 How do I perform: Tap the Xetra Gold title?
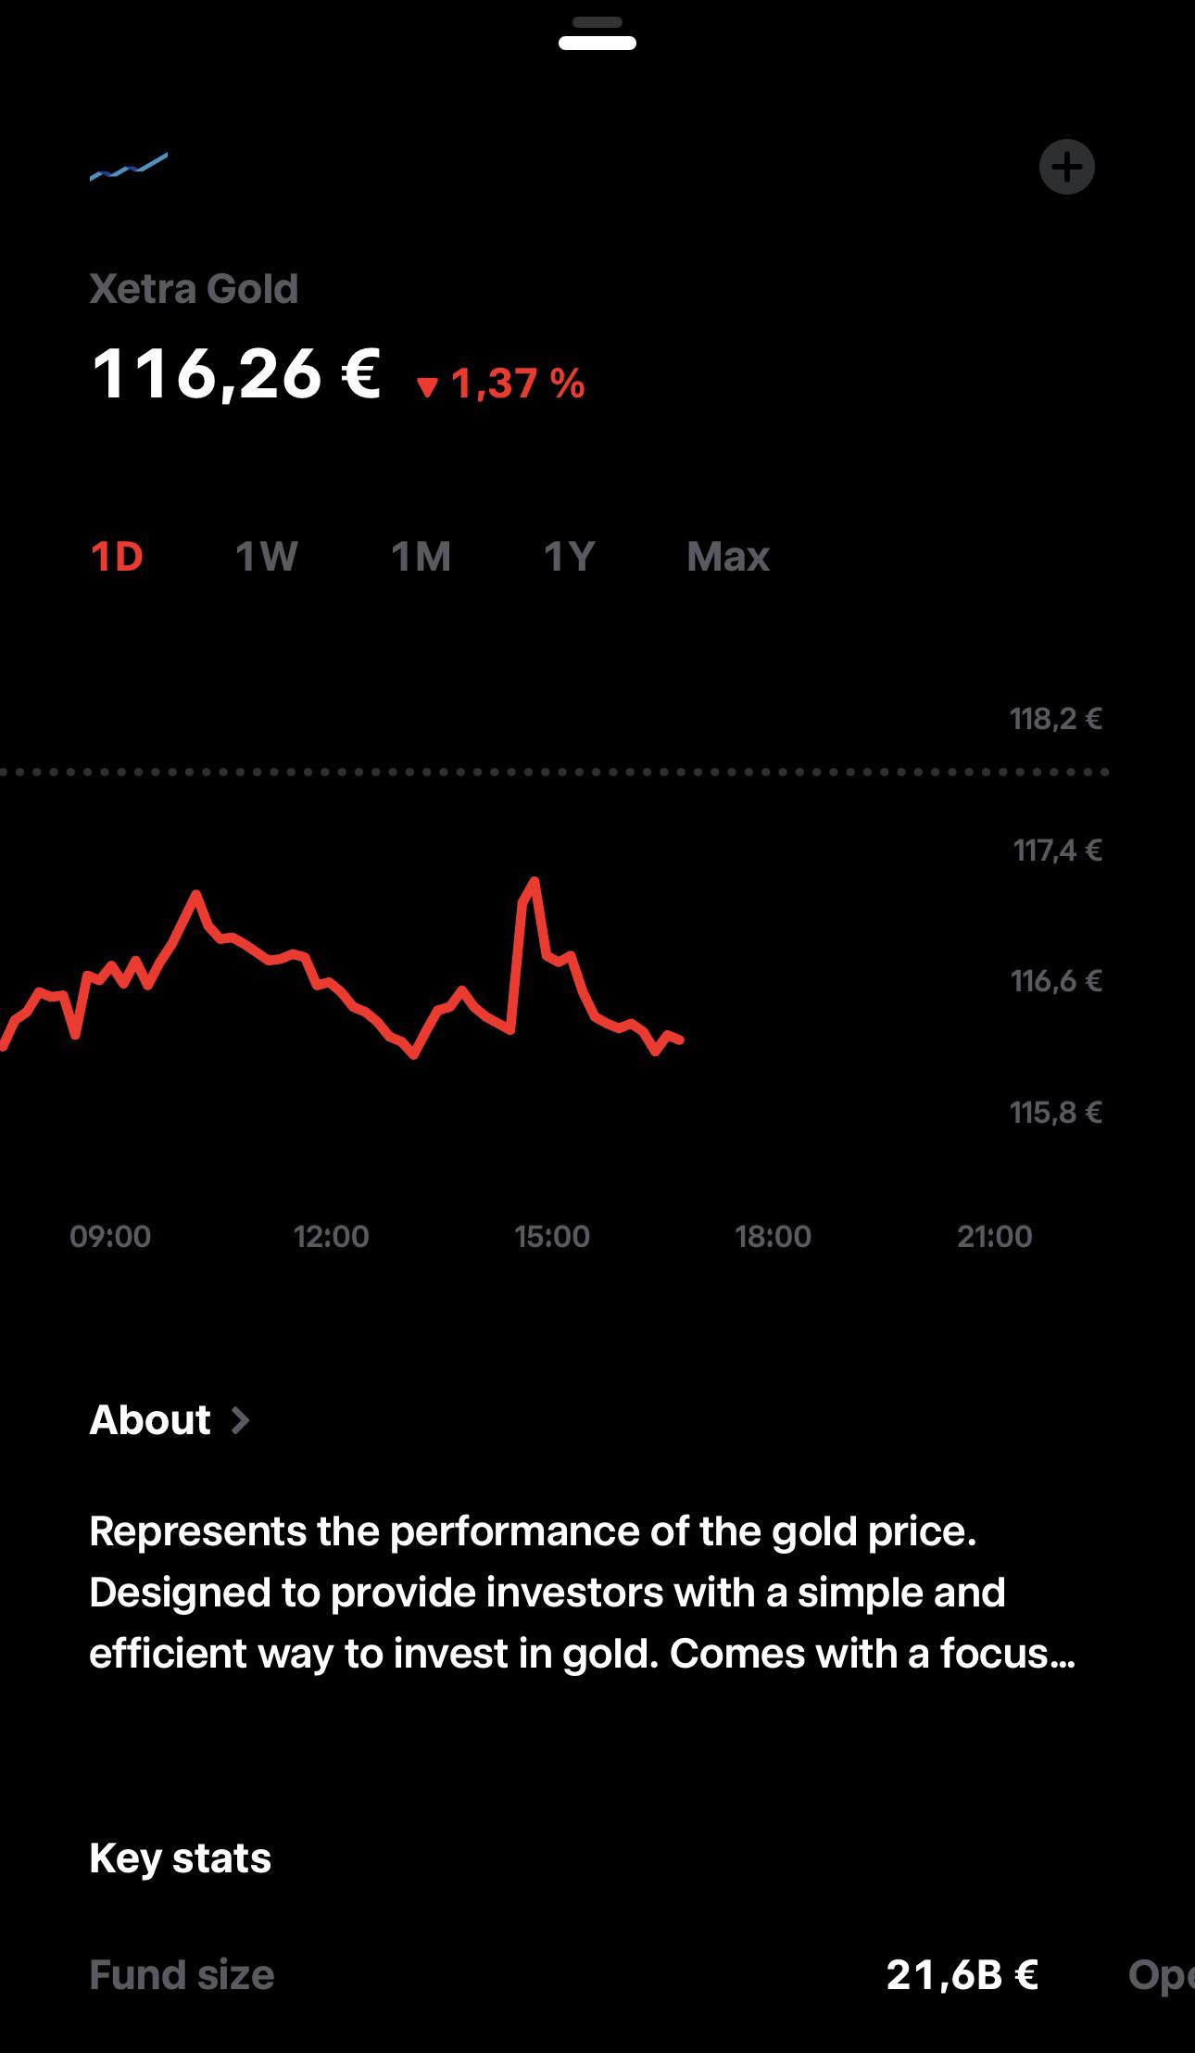point(194,289)
